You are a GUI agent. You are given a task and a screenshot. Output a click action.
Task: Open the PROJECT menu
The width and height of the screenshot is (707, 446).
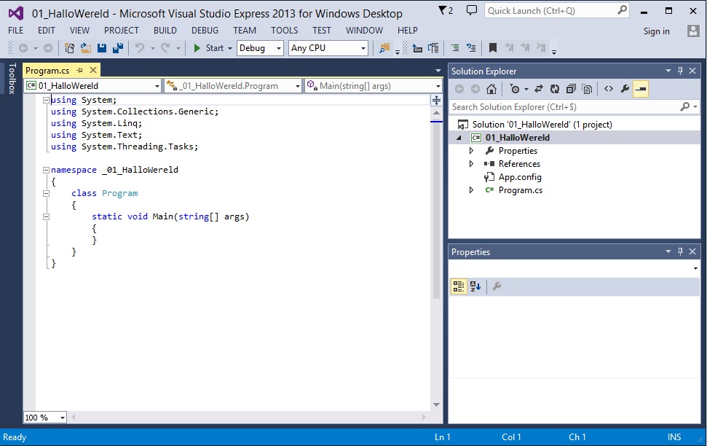122,31
